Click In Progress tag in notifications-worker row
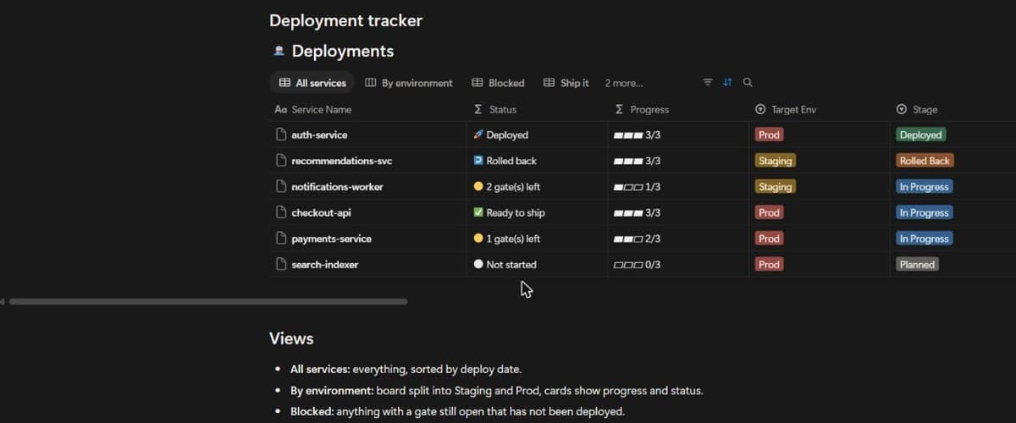The width and height of the screenshot is (1016, 423). point(925,187)
